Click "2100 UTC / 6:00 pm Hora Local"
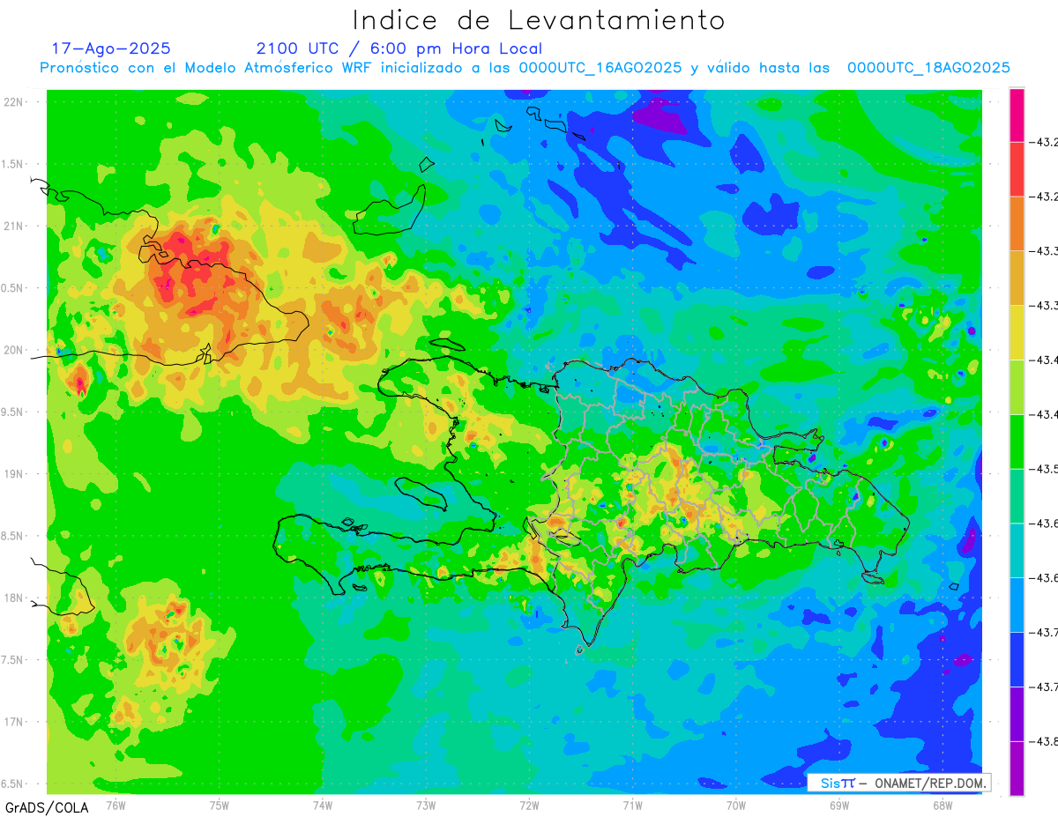The width and height of the screenshot is (1058, 817). [x=399, y=48]
